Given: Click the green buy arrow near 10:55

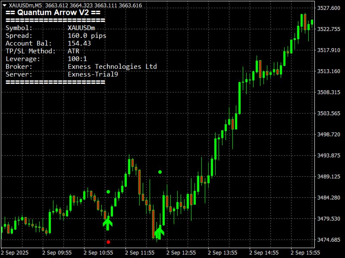Looking at the screenshot, I should tap(107, 224).
